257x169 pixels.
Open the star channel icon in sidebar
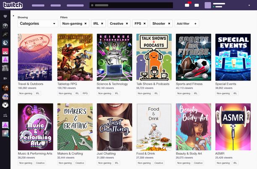pyautogui.click(x=5, y=133)
